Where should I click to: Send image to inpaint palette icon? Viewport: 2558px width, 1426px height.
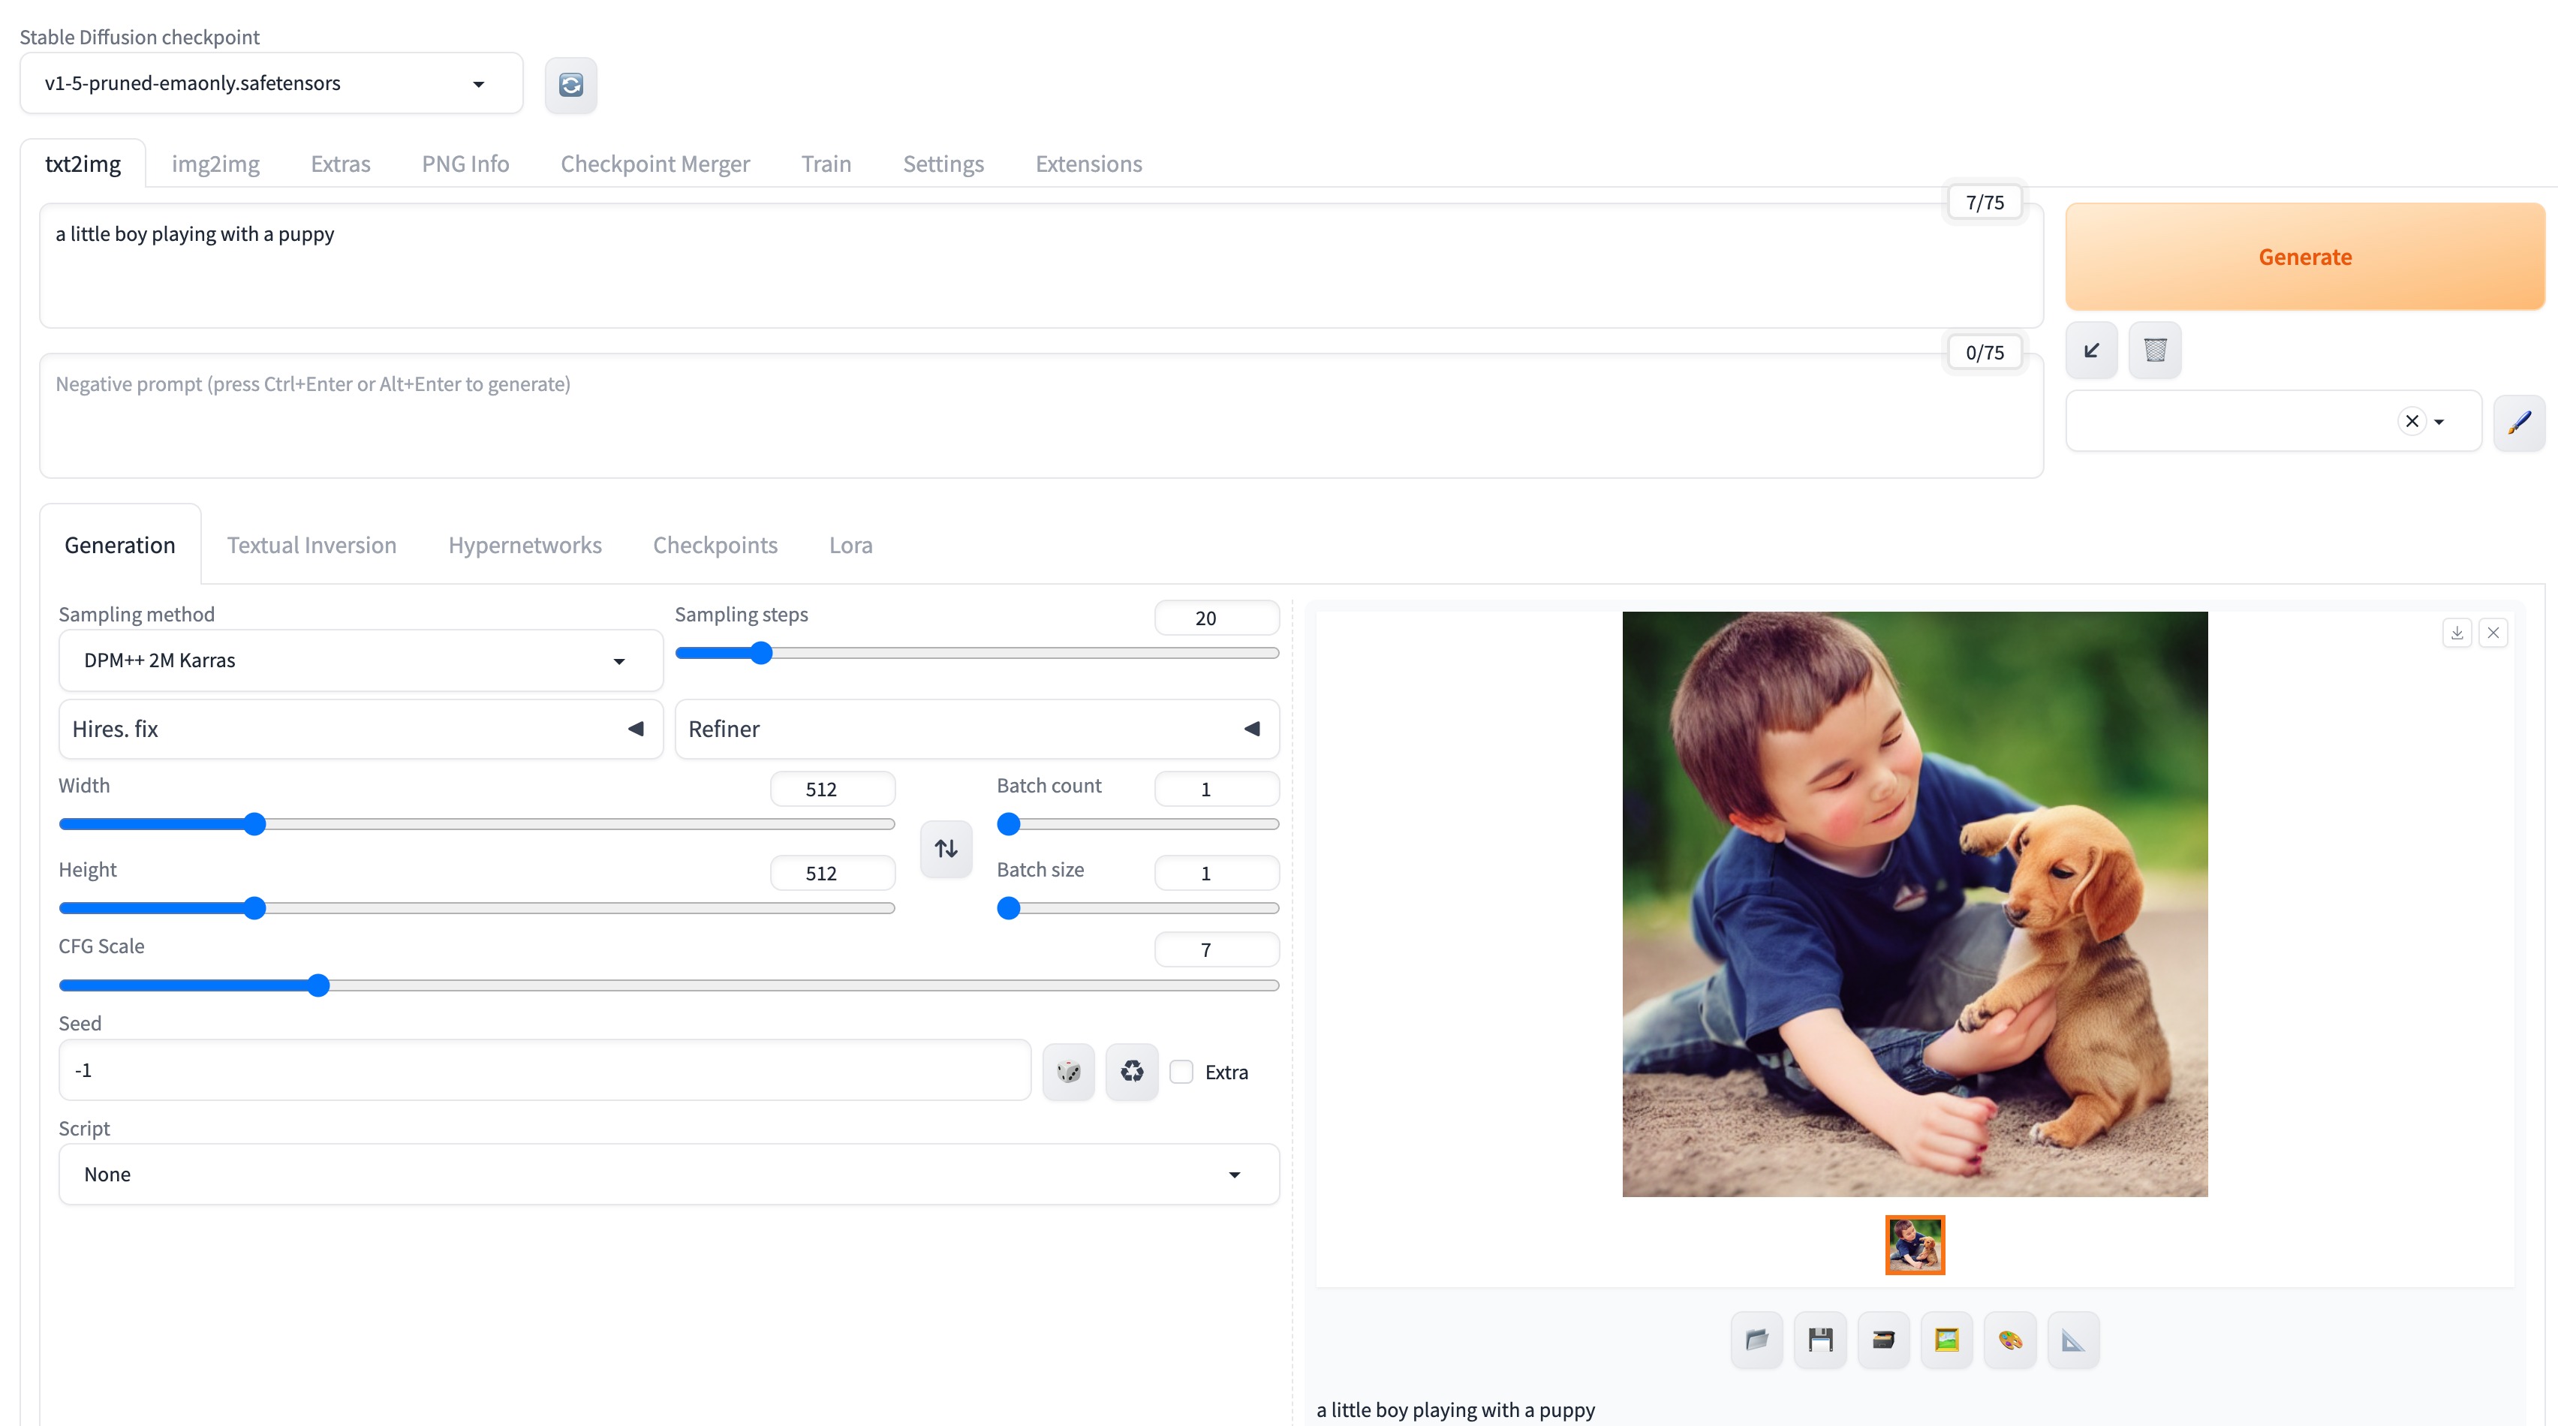2010,1340
